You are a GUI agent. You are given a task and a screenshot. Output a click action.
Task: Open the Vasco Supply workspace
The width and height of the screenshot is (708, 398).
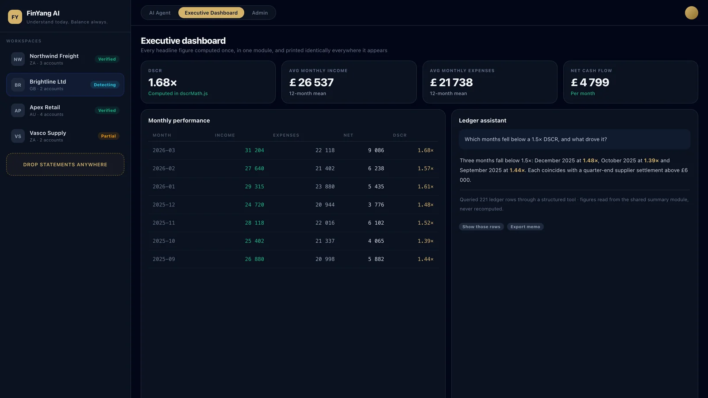pyautogui.click(x=65, y=136)
